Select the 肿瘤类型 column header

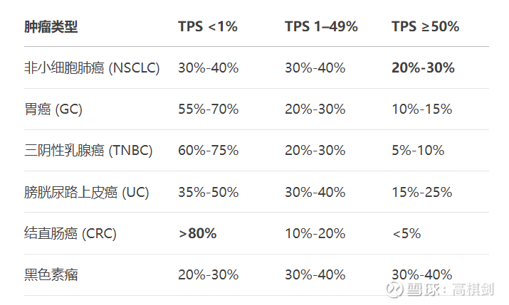51,26
